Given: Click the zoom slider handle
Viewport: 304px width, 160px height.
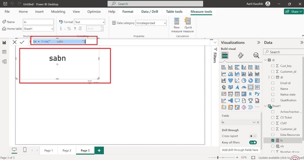Looking at the screenshot, I should click(x=218, y=157).
